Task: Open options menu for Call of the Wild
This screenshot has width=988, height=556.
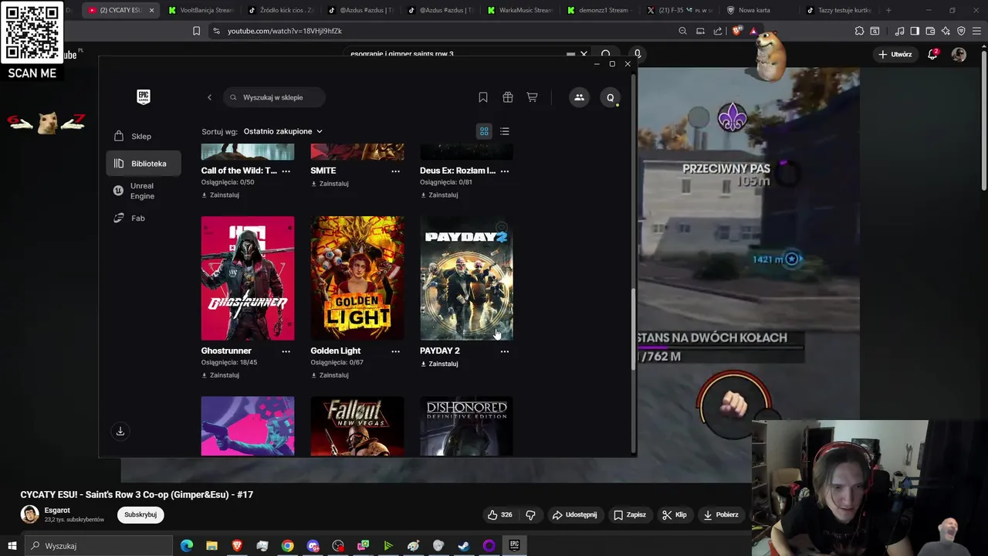Action: [x=286, y=171]
